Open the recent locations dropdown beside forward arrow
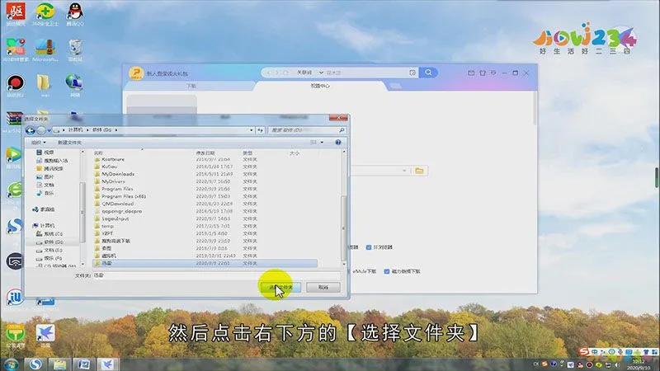The height and width of the screenshot is (371, 660). [49, 130]
